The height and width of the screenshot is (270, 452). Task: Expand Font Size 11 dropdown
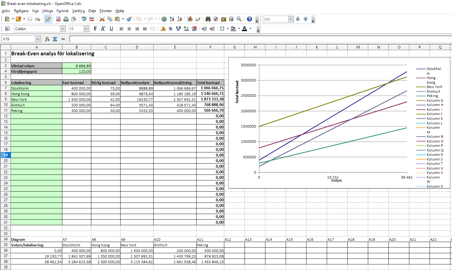click(x=86, y=29)
